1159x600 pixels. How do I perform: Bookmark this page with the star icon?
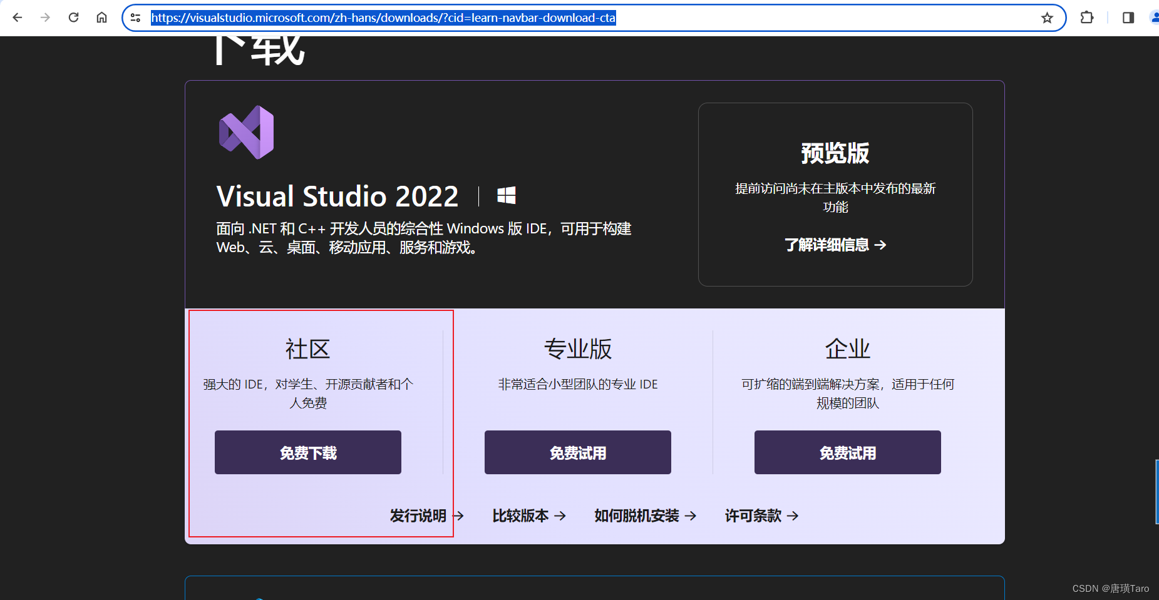pos(1047,18)
